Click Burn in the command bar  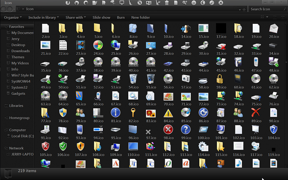[x=121, y=18]
